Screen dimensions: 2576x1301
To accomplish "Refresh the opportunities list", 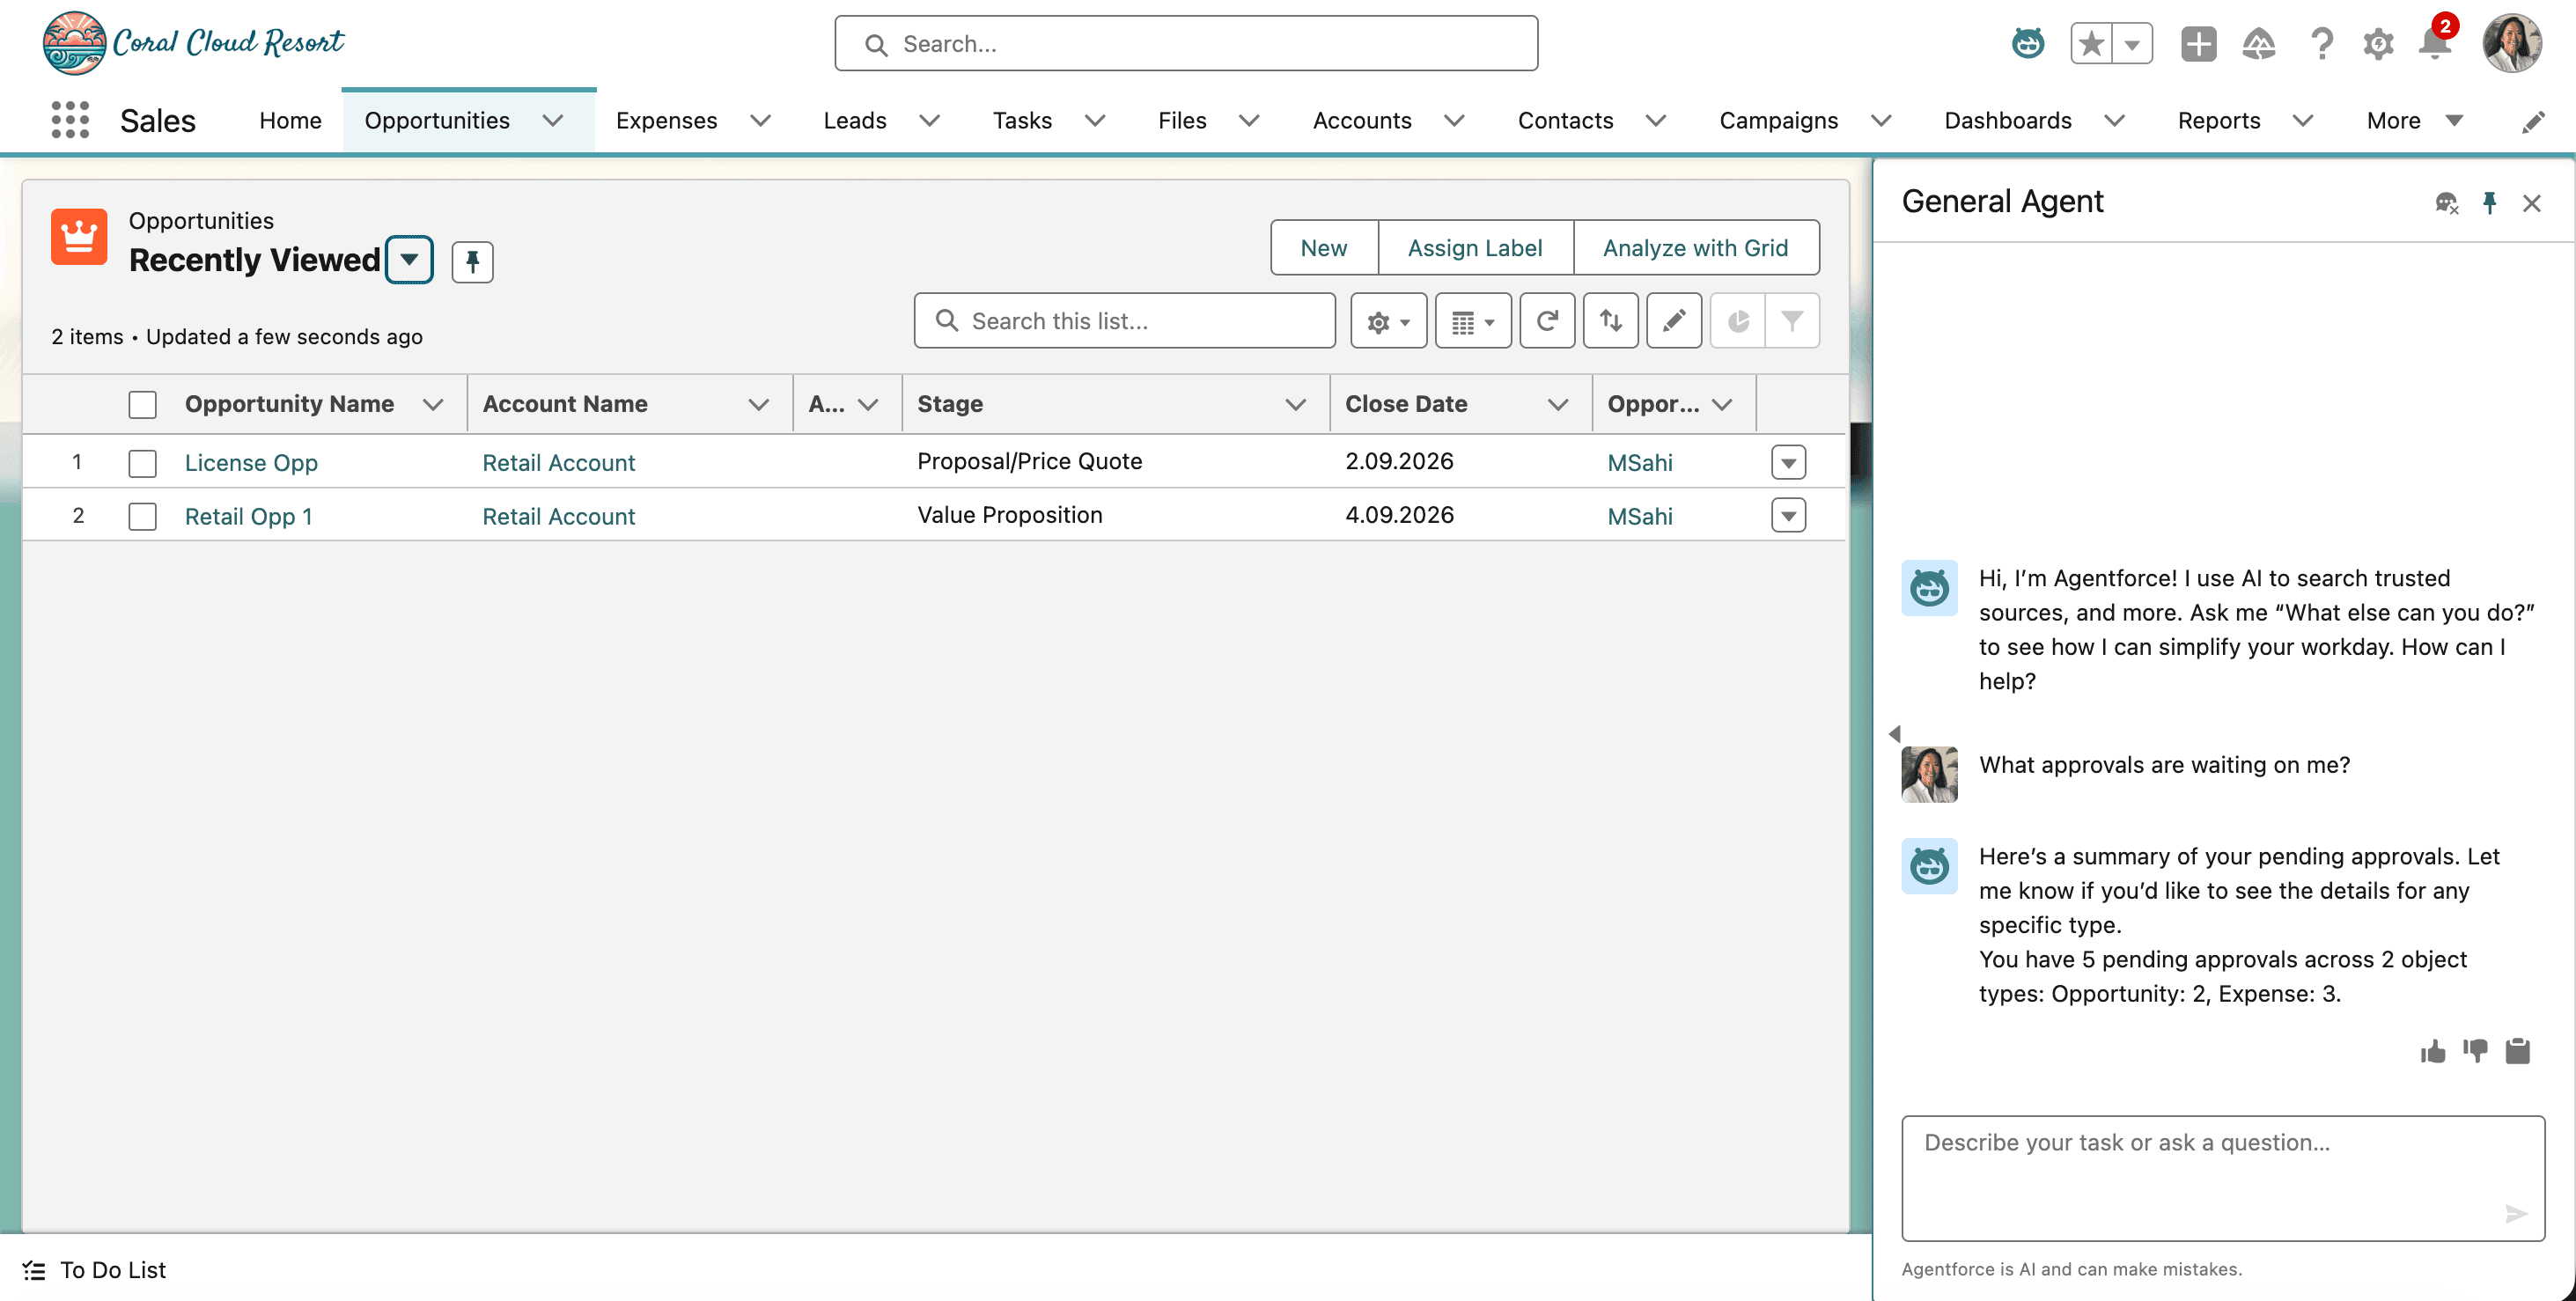I will point(1547,320).
